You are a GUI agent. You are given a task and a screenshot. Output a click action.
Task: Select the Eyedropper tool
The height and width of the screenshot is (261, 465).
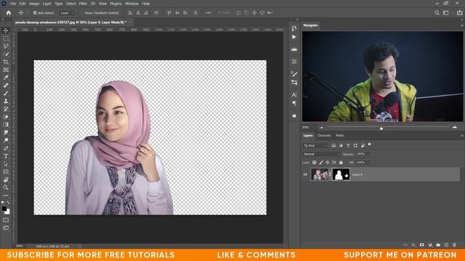tap(6, 78)
